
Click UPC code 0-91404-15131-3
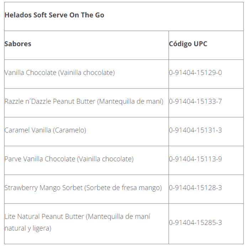point(195,130)
